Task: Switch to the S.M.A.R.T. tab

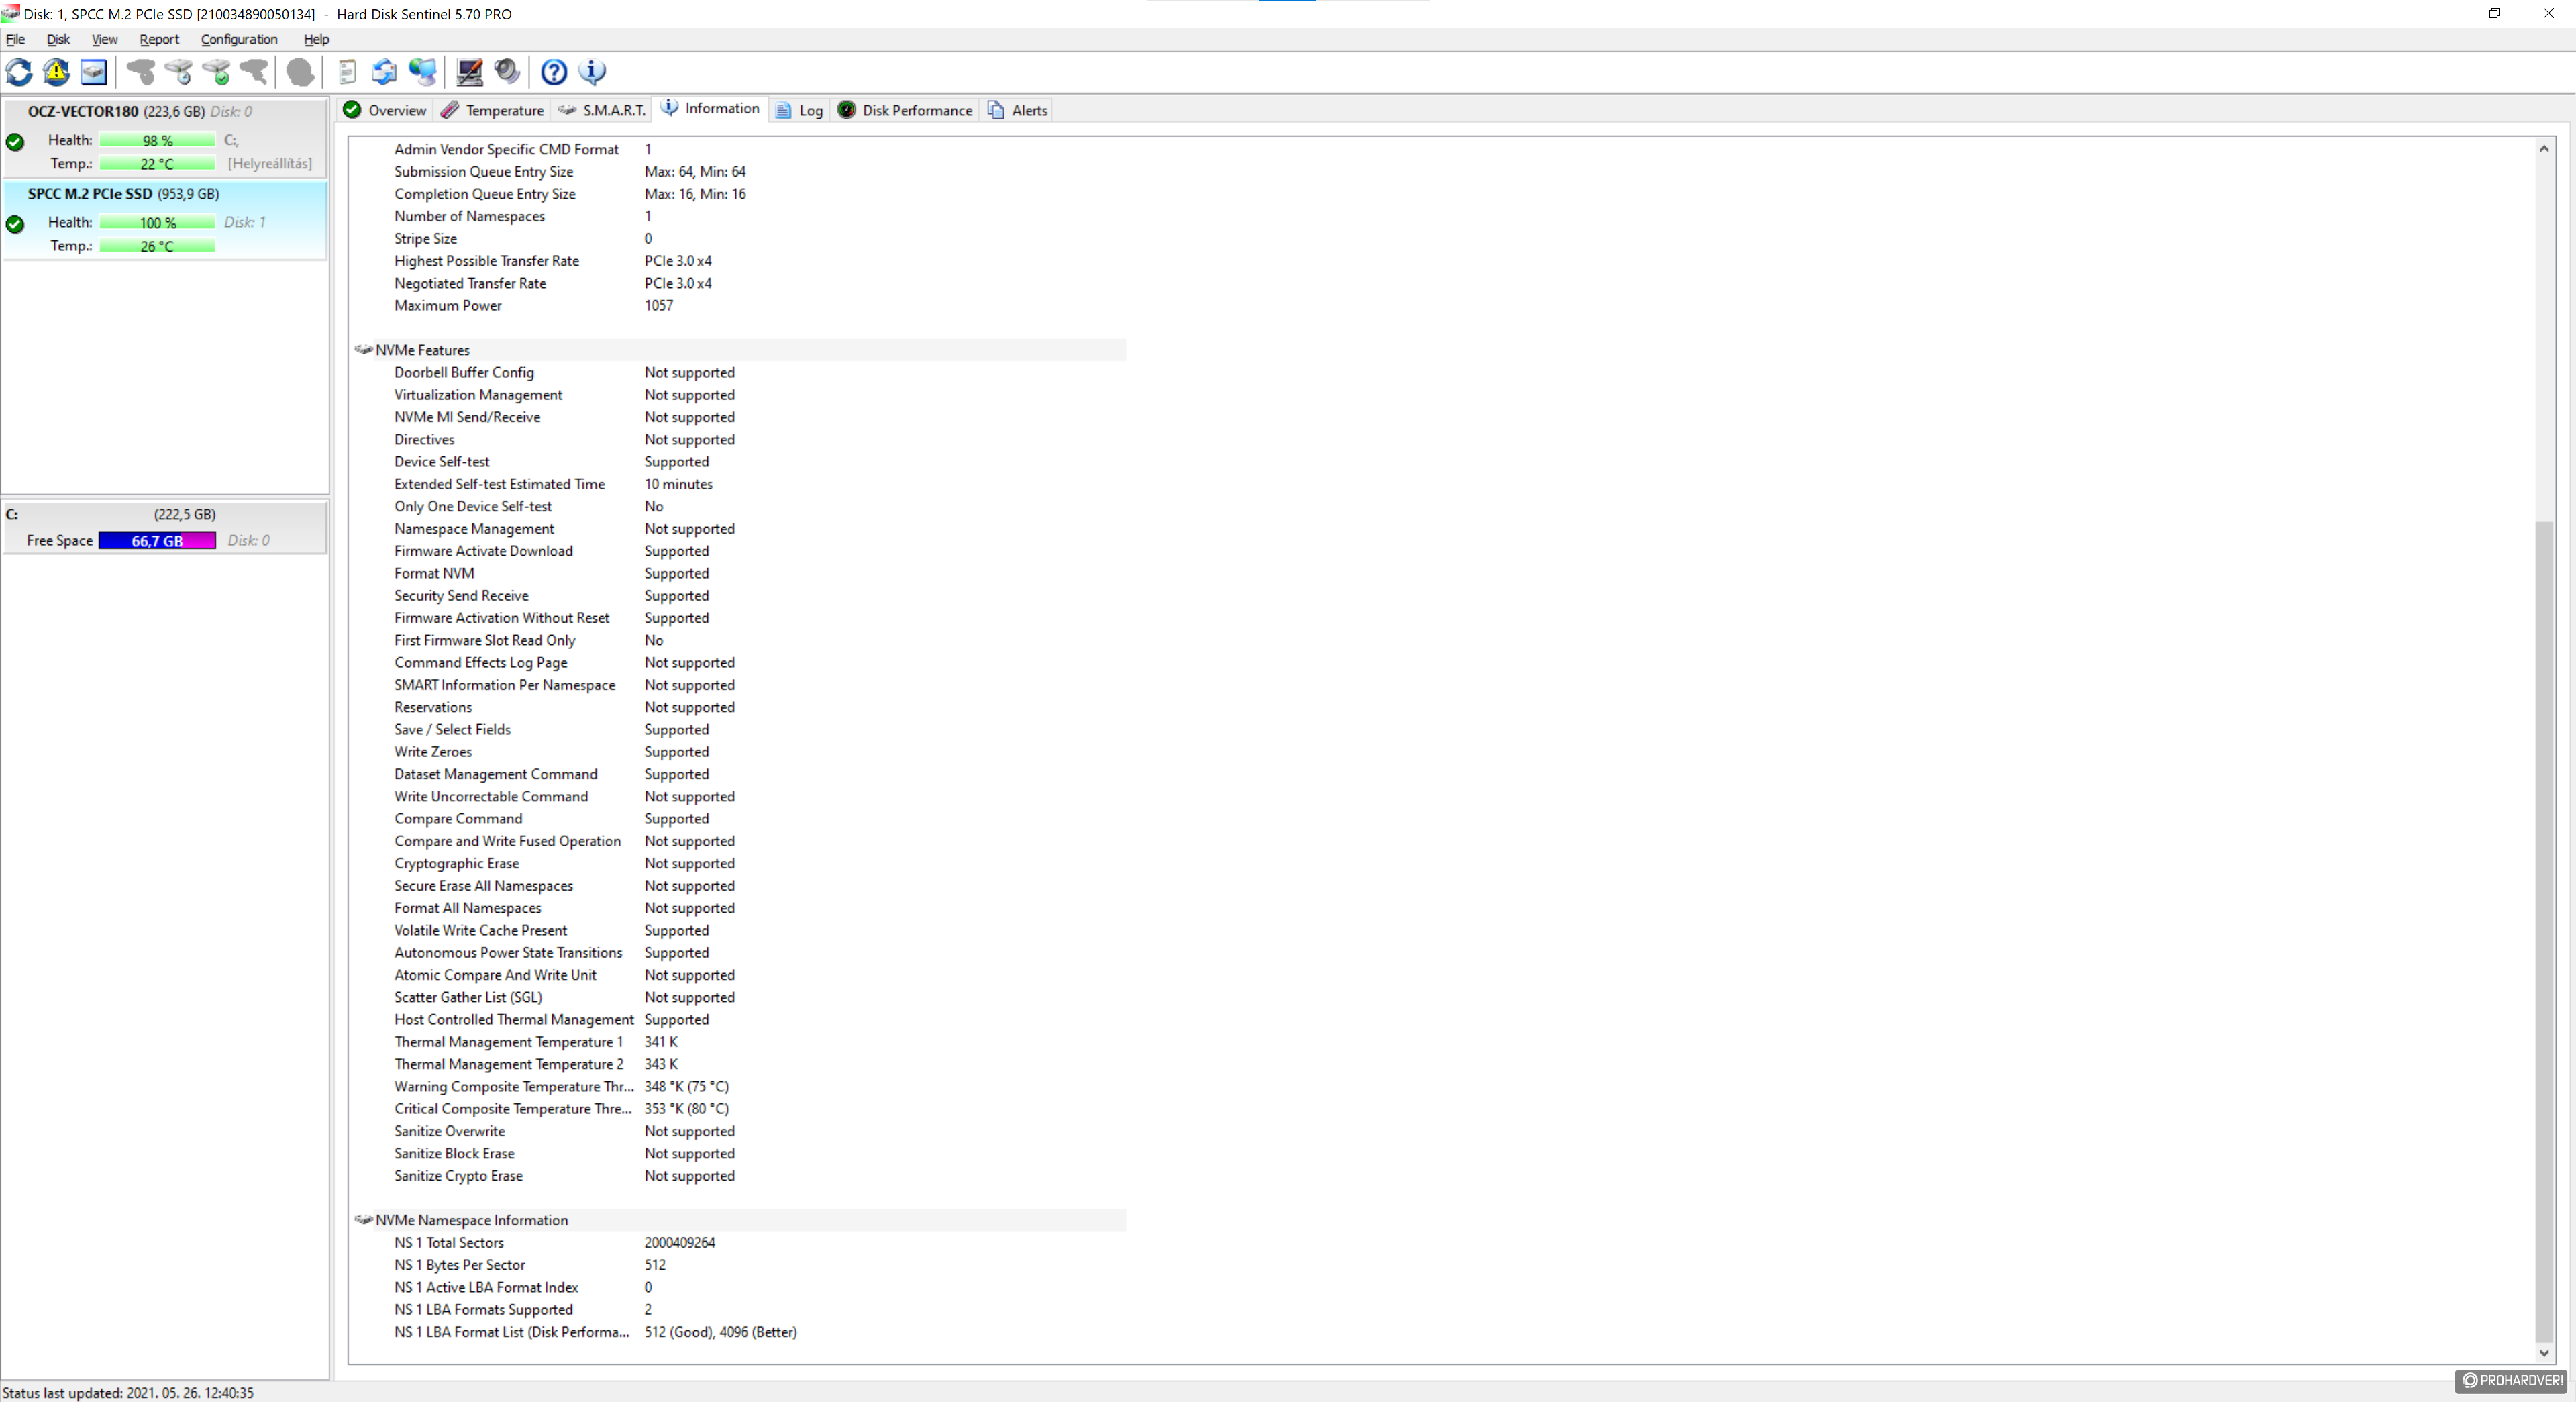Action: click(x=602, y=110)
